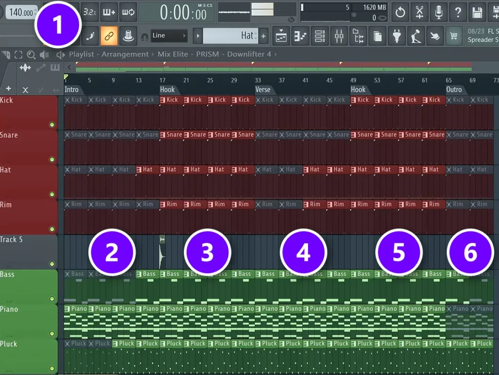Toggle the orange multilink to controllers icon

(x=109, y=36)
